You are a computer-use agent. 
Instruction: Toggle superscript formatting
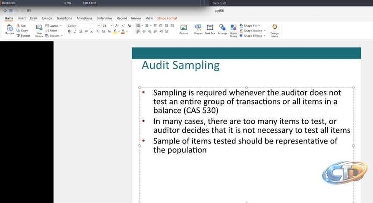coord(92,31)
